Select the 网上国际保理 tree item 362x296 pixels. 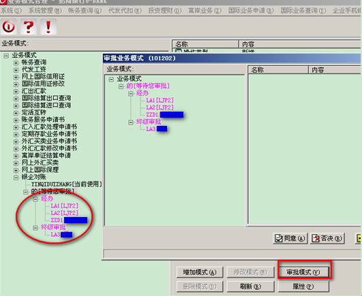40,169
